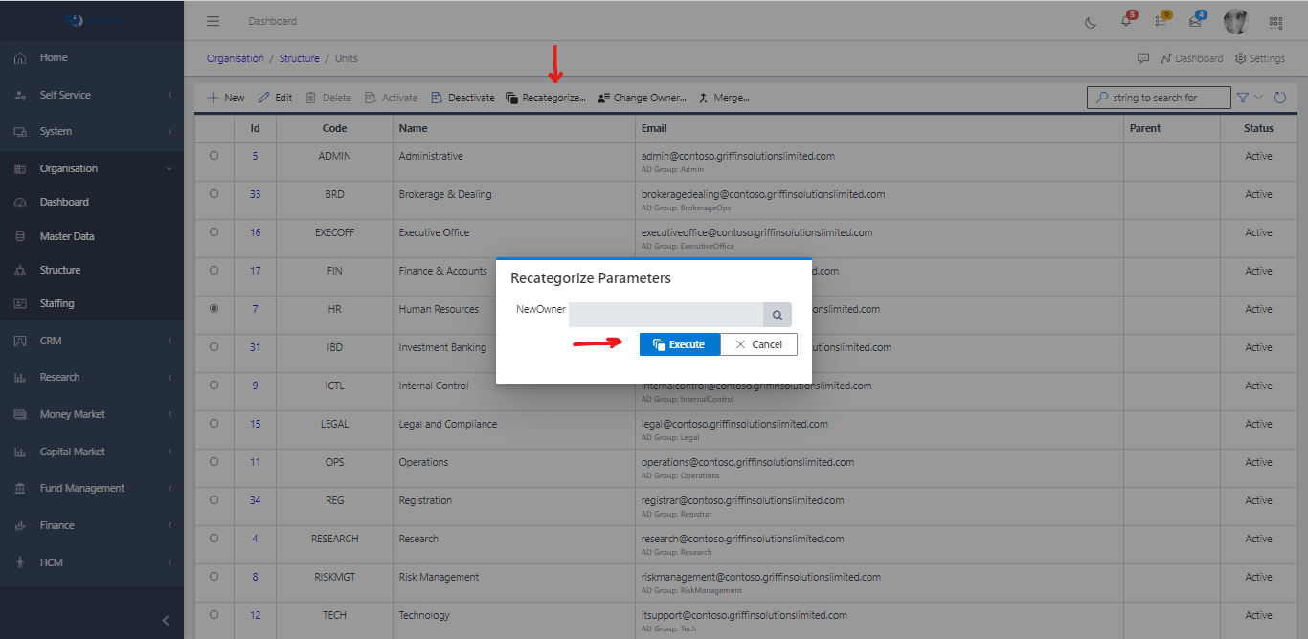
Task: Open the filter dropdown chevron
Action: coord(1258,98)
